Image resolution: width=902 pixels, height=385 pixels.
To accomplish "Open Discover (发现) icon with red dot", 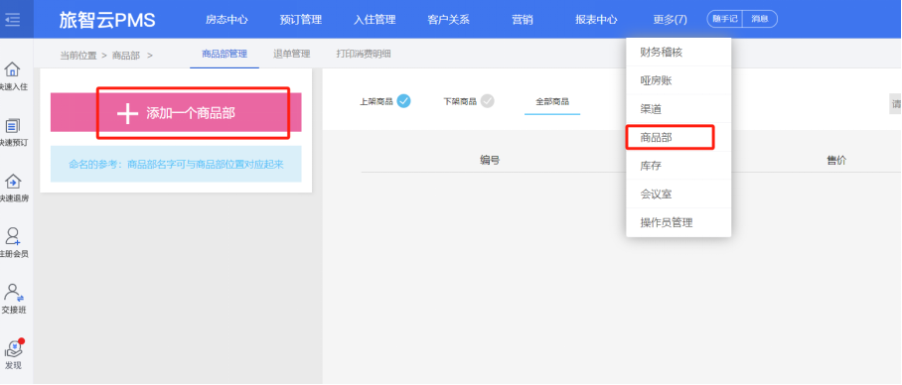I will [x=14, y=348].
